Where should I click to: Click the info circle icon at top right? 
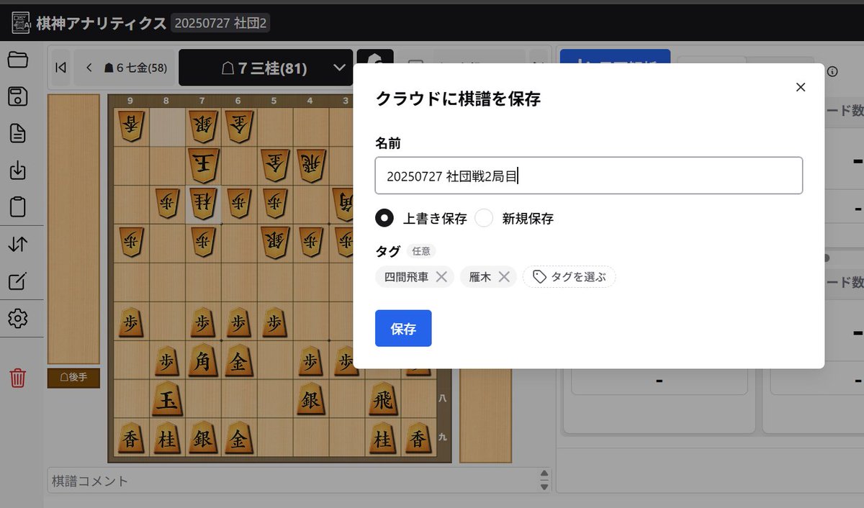coord(832,71)
